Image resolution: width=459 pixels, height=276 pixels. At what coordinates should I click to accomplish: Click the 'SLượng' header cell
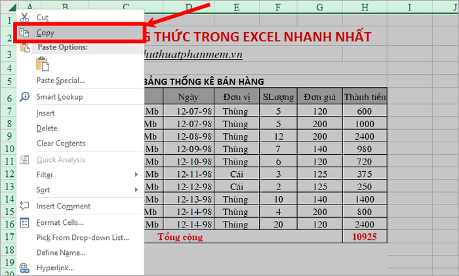pos(278,96)
